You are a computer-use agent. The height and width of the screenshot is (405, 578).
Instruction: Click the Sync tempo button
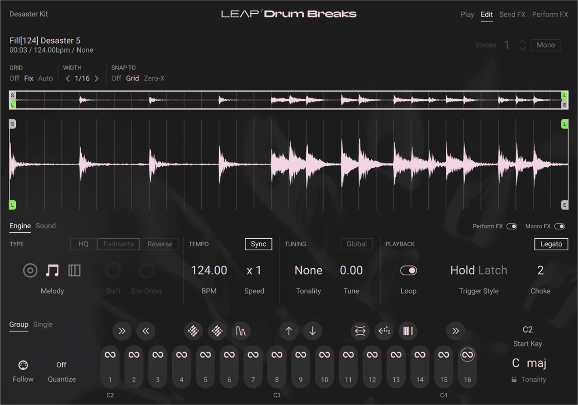click(258, 244)
